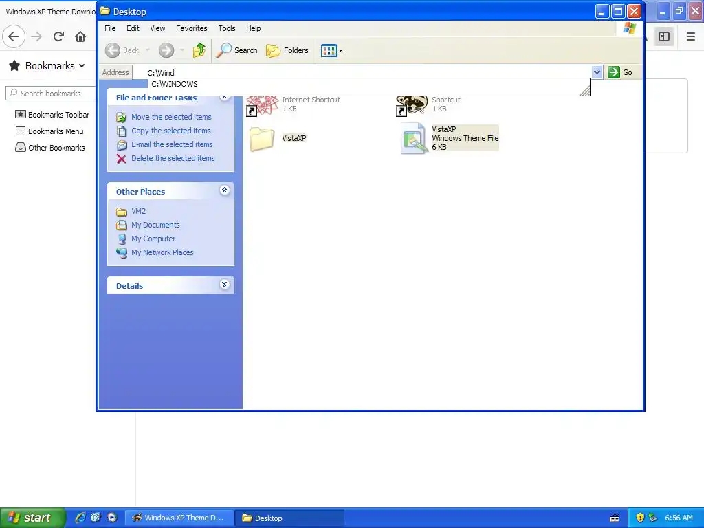Viewport: 704px width, 528px height.
Task: Click the Back arrow in Explorer toolbar
Action: click(x=113, y=50)
